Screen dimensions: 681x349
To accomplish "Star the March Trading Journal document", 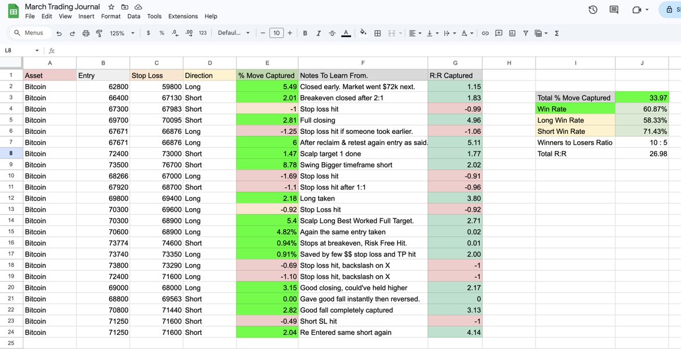I will [x=111, y=7].
